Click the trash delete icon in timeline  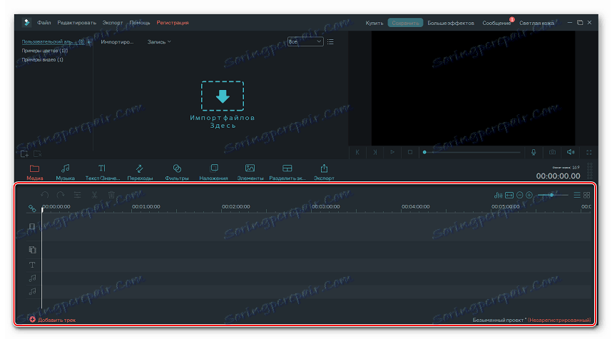[x=111, y=195]
